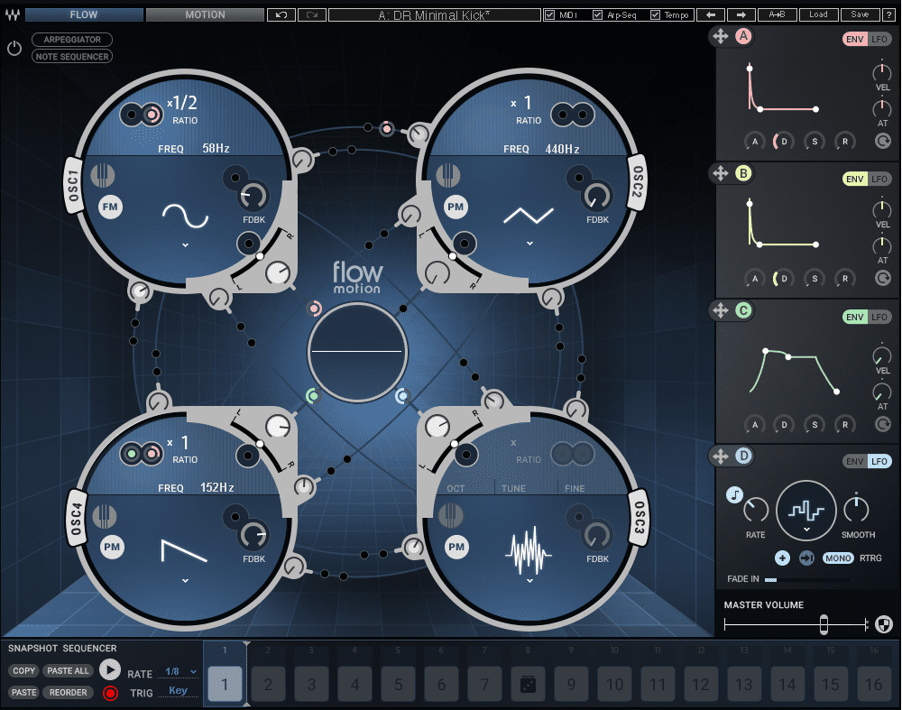Viewport: 902px width, 710px height.
Task: Adjust the master volume slider handle
Action: pyautogui.click(x=824, y=624)
